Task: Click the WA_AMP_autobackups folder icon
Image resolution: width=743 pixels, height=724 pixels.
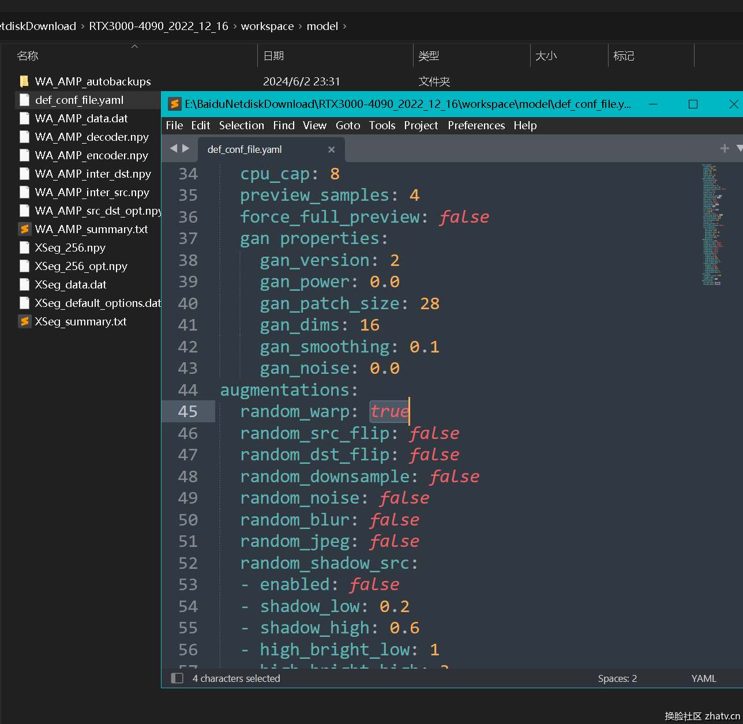Action: click(x=24, y=81)
